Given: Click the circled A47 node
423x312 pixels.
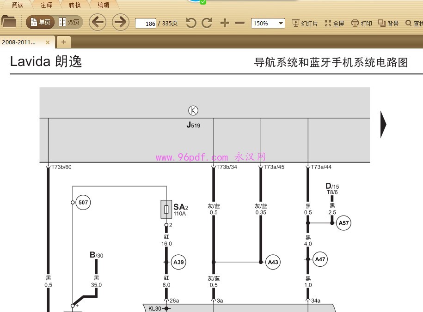Looking at the screenshot, I should [320, 259].
